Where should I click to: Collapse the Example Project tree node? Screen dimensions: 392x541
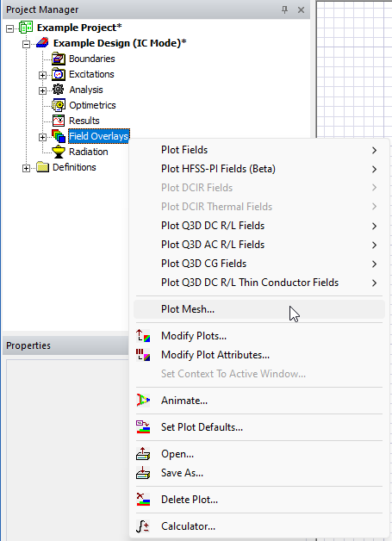coord(10,28)
